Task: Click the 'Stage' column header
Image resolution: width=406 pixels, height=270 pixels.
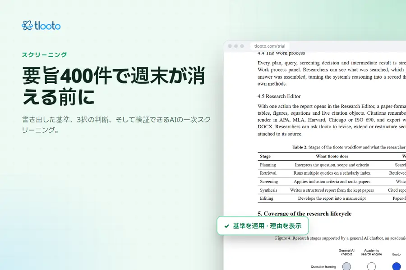Action: (265, 156)
